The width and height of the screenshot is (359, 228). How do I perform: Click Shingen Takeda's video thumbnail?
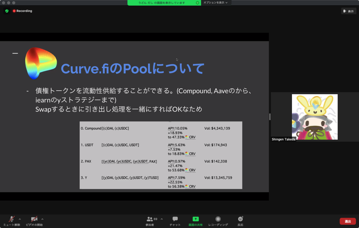[x=315, y=117]
